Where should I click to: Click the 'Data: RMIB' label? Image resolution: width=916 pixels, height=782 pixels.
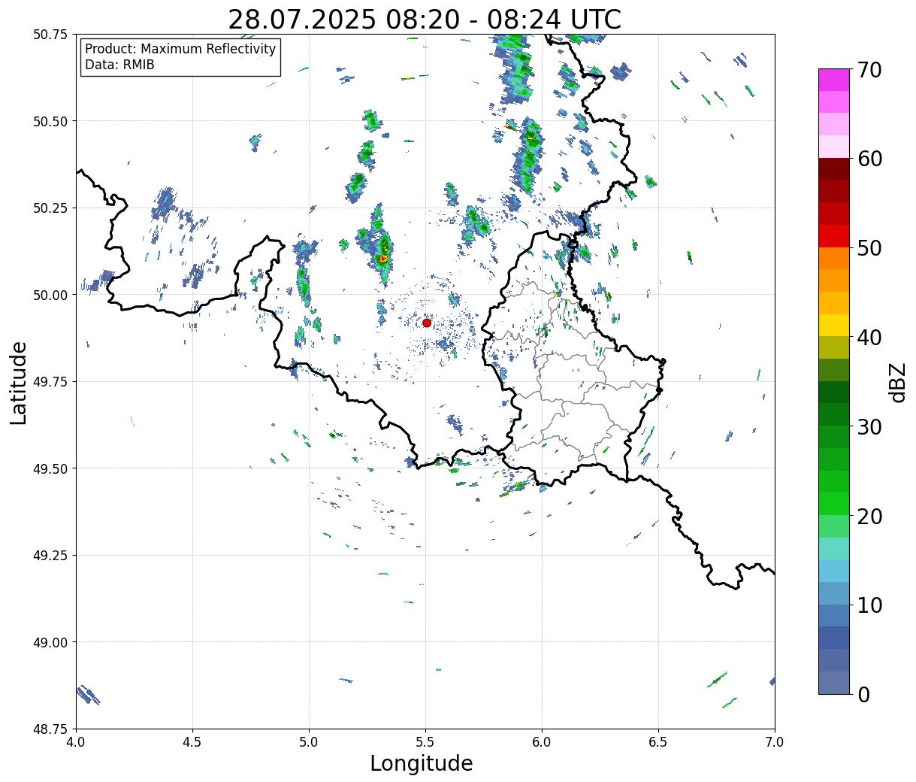[119, 65]
